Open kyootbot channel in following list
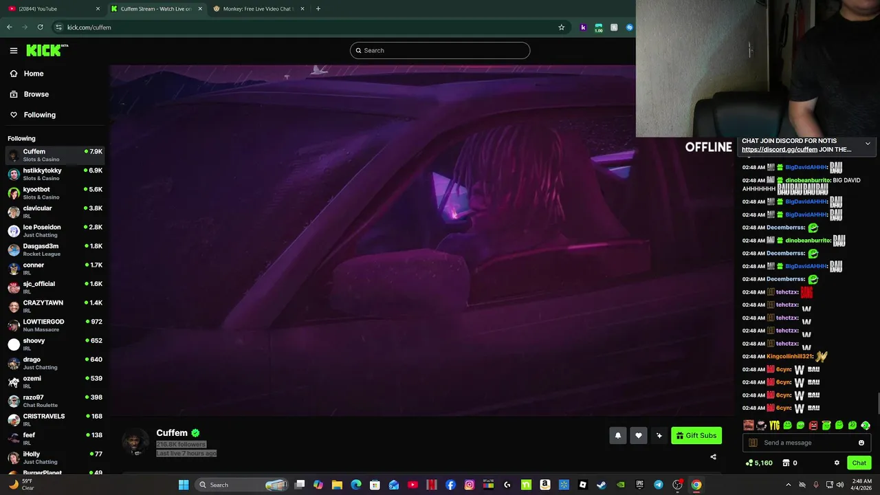Screen dimensions: 880x495 tap(55, 192)
